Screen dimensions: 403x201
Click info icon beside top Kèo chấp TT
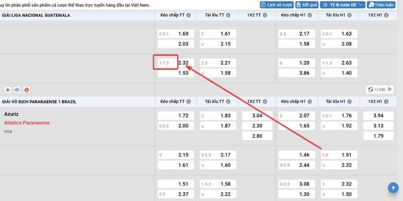pos(189,16)
